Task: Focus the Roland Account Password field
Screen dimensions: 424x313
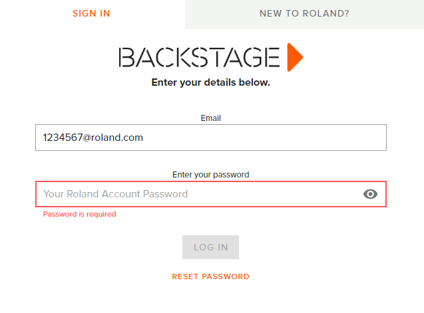Action: (x=211, y=194)
